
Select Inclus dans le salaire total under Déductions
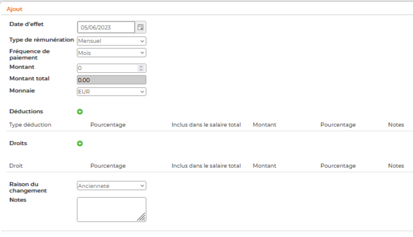pyautogui.click(x=206, y=124)
